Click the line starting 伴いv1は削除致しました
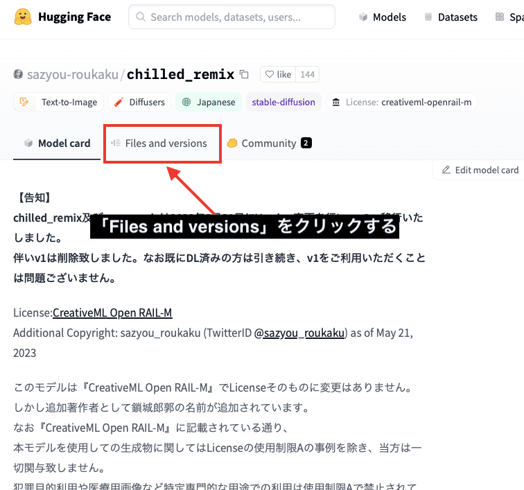Viewport: 524px width, 490px height. 219,258
